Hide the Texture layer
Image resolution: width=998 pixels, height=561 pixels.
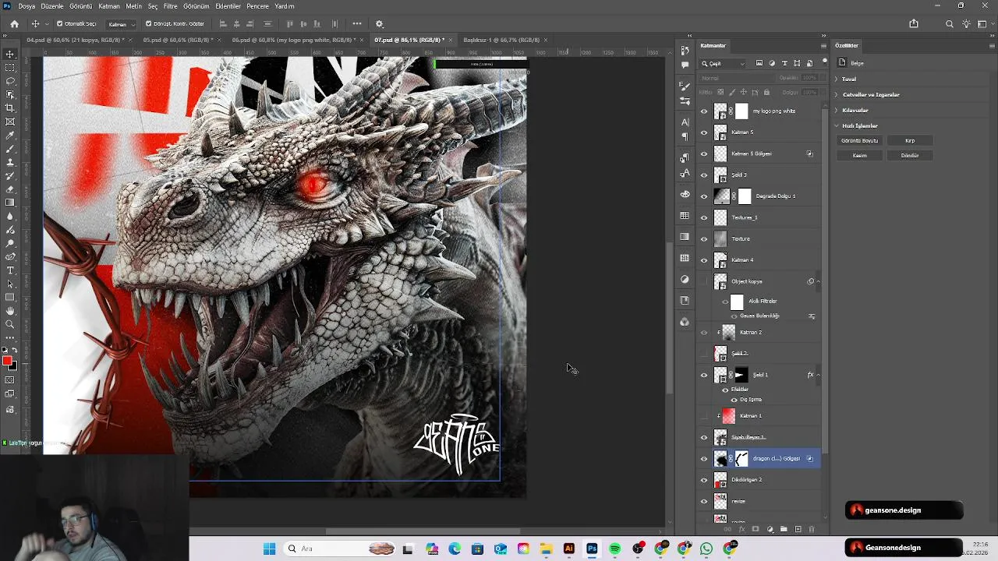(x=704, y=239)
